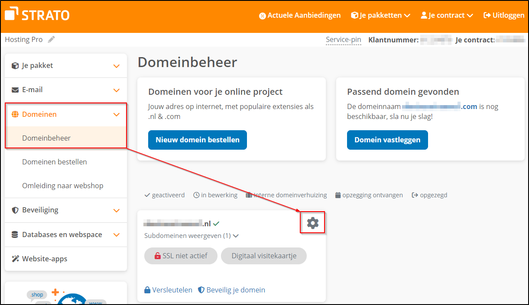Expand the Je pakket sidebar section
The height and width of the screenshot is (305, 529).
point(65,66)
